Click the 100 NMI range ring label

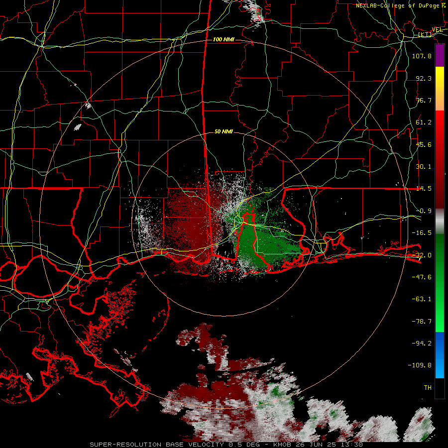coord(224,39)
